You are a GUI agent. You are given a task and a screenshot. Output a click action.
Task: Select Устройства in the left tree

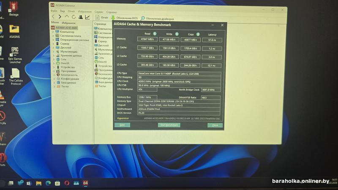coord(68,67)
